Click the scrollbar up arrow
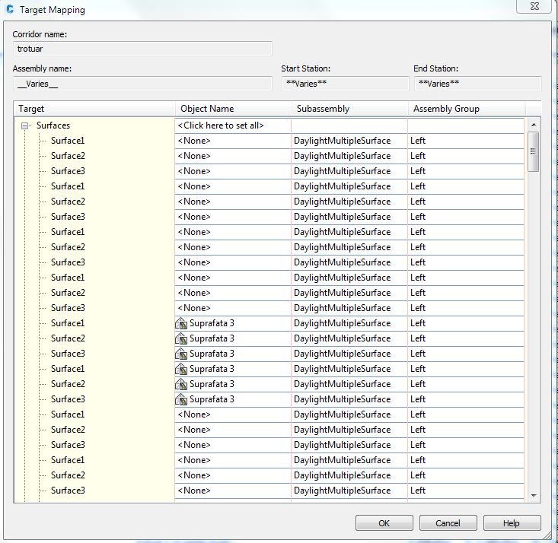 [x=534, y=125]
